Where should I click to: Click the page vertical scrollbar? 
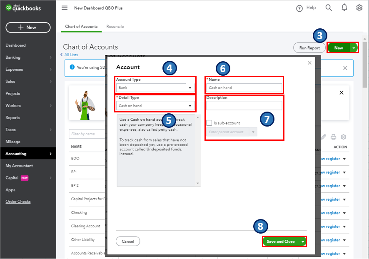(x=365, y=65)
